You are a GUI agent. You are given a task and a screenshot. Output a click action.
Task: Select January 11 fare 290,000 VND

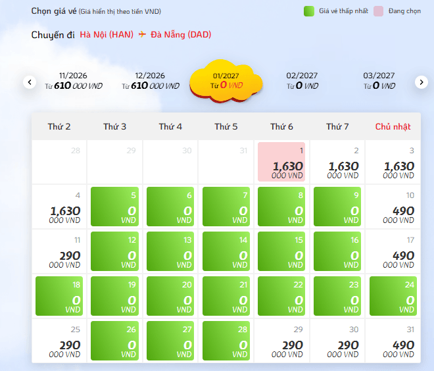click(x=59, y=251)
